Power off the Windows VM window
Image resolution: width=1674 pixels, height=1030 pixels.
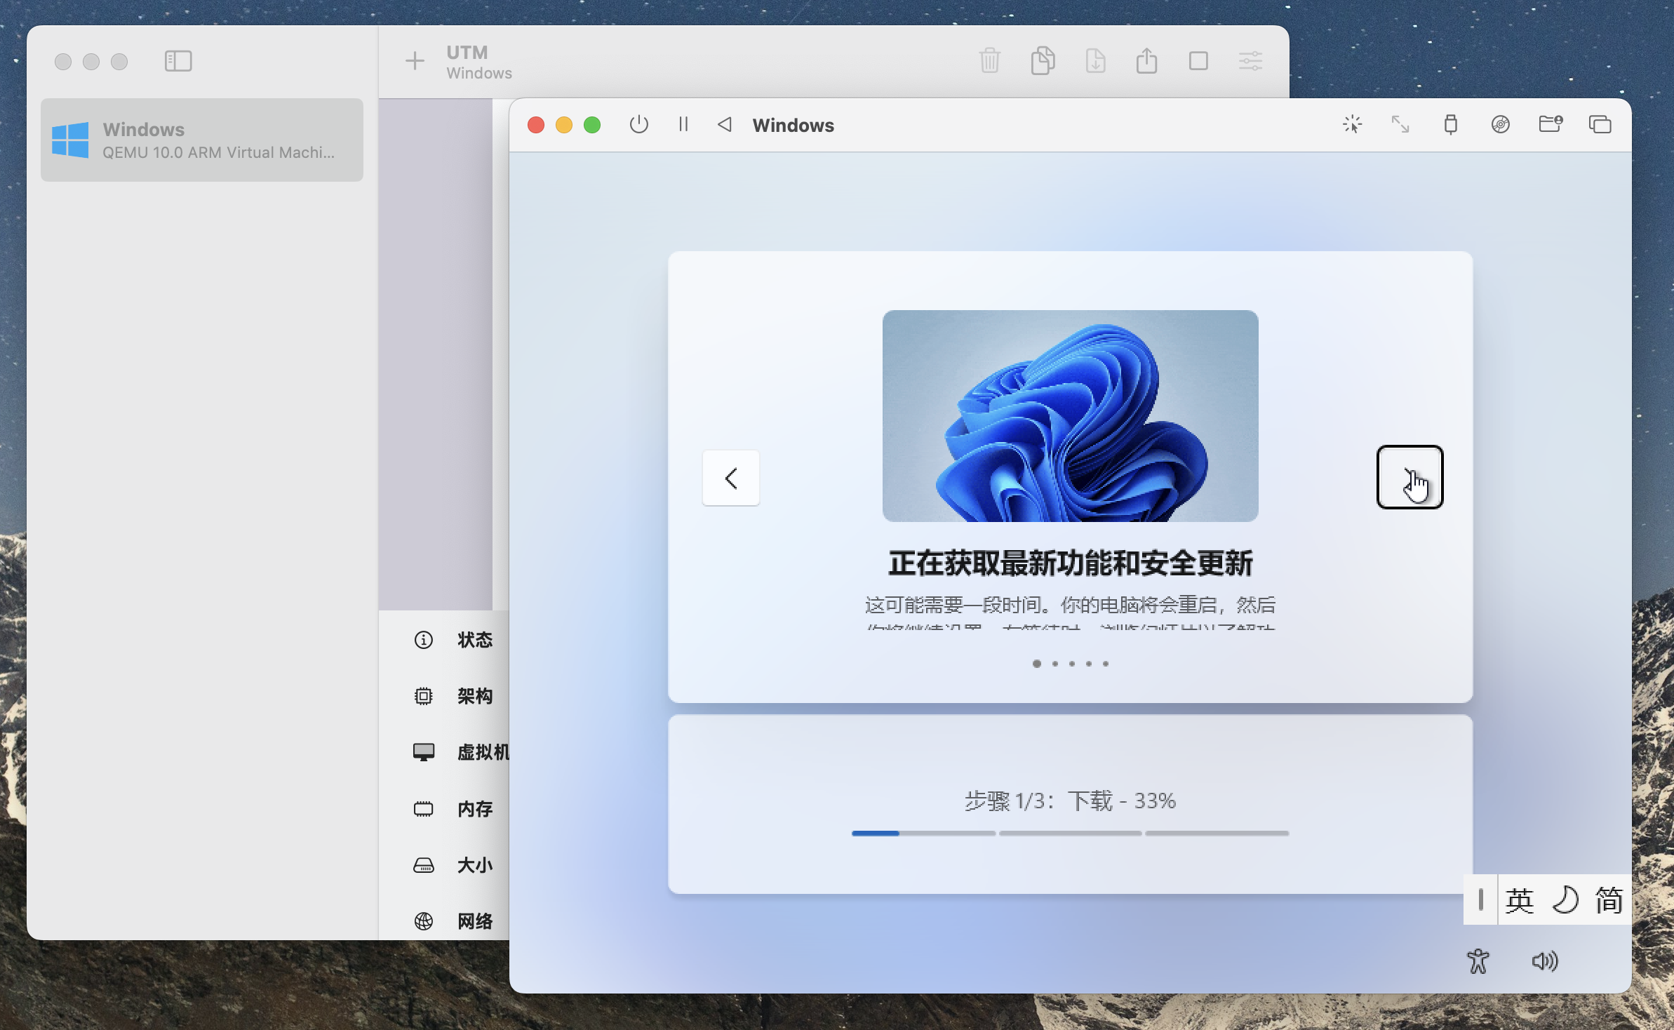pyautogui.click(x=639, y=125)
